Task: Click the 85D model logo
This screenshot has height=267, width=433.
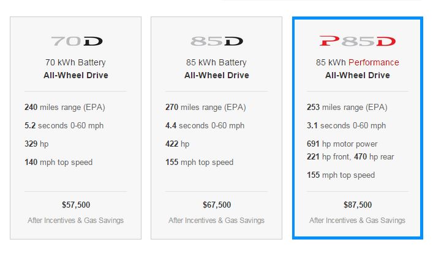Action: (x=217, y=42)
